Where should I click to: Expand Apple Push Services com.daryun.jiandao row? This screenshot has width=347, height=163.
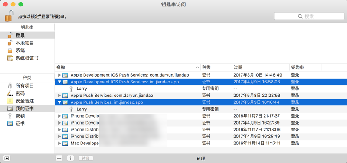59,96
